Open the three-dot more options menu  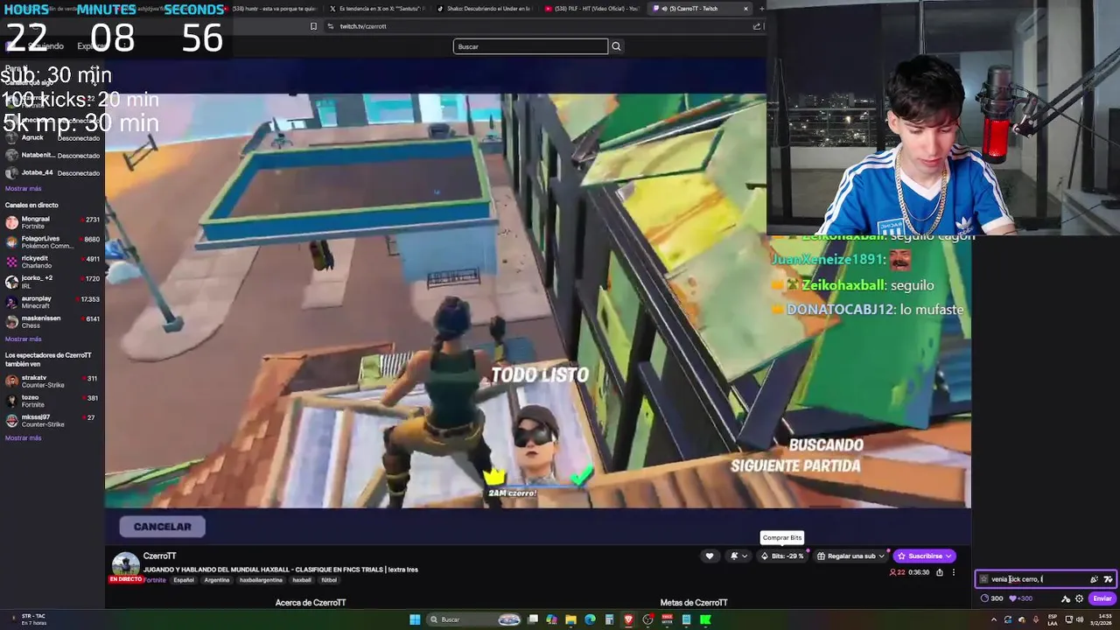pyautogui.click(x=954, y=572)
